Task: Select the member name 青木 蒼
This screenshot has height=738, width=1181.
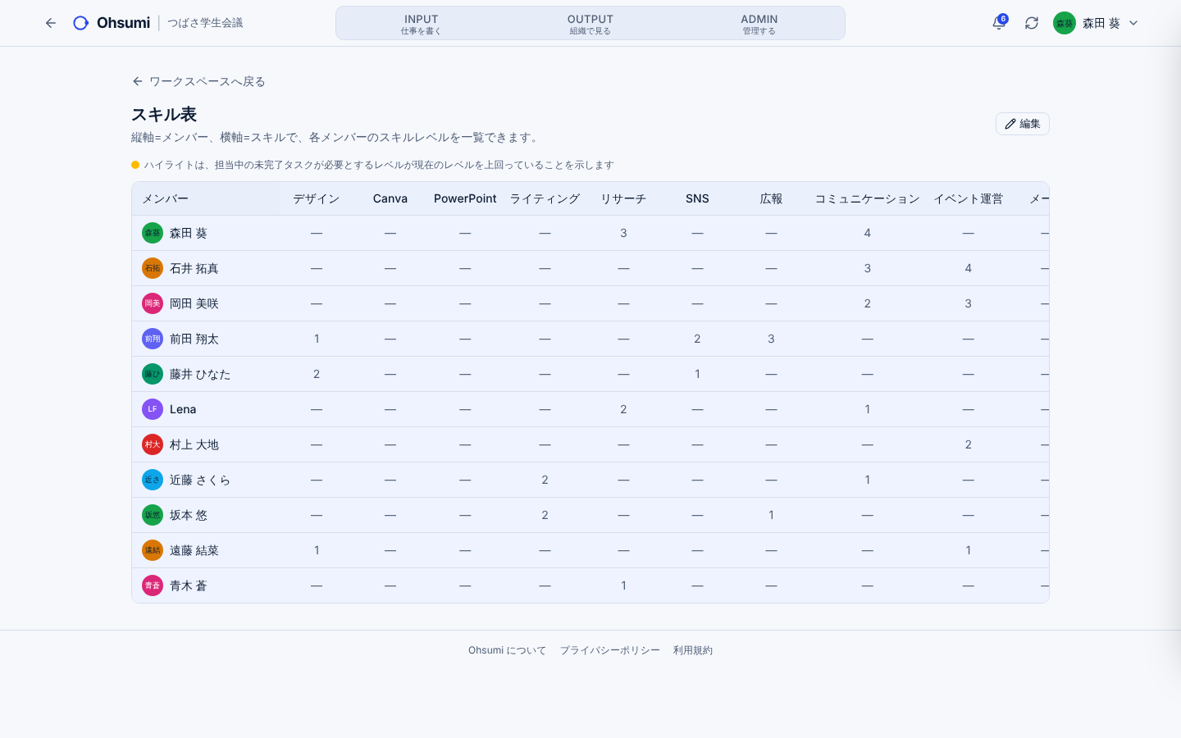Action: (x=189, y=585)
